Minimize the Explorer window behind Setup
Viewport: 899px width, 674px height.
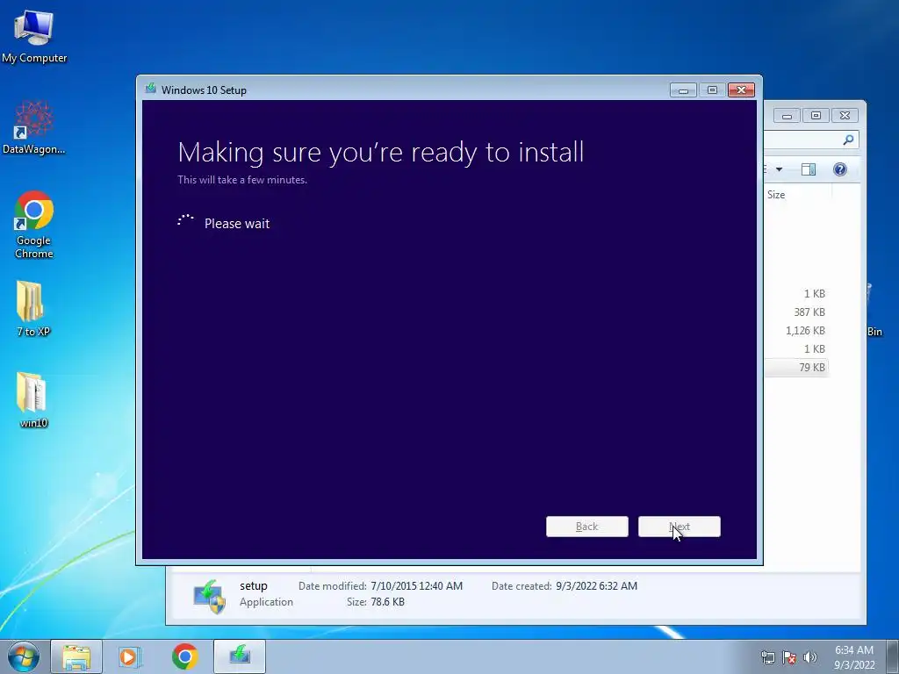click(x=787, y=115)
